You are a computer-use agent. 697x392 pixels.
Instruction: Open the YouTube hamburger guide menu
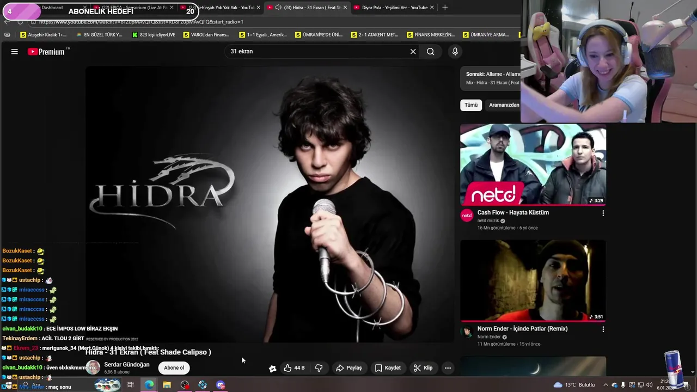[15, 52]
